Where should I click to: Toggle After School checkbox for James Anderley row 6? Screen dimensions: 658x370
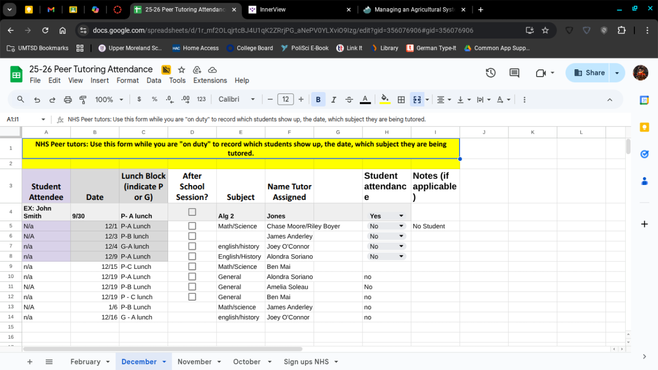click(x=192, y=236)
